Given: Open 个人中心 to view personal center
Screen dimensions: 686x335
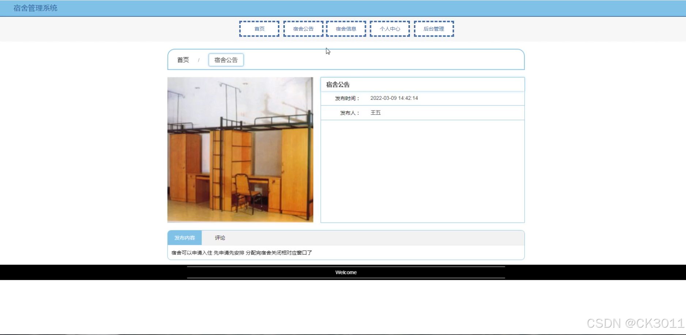Looking at the screenshot, I should click(x=389, y=28).
